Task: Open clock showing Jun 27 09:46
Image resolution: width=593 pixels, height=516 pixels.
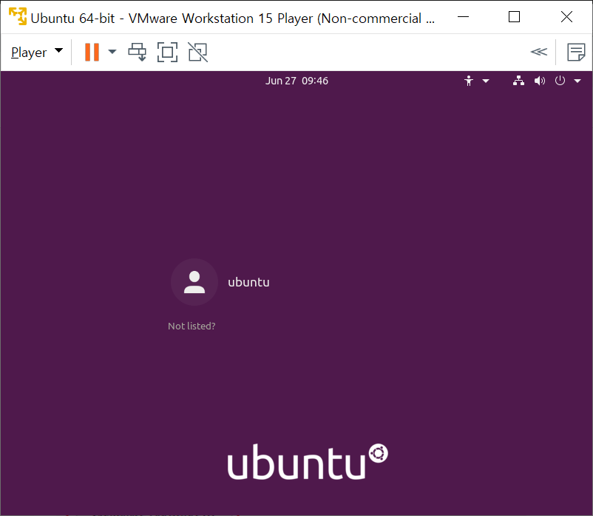Action: coord(296,81)
